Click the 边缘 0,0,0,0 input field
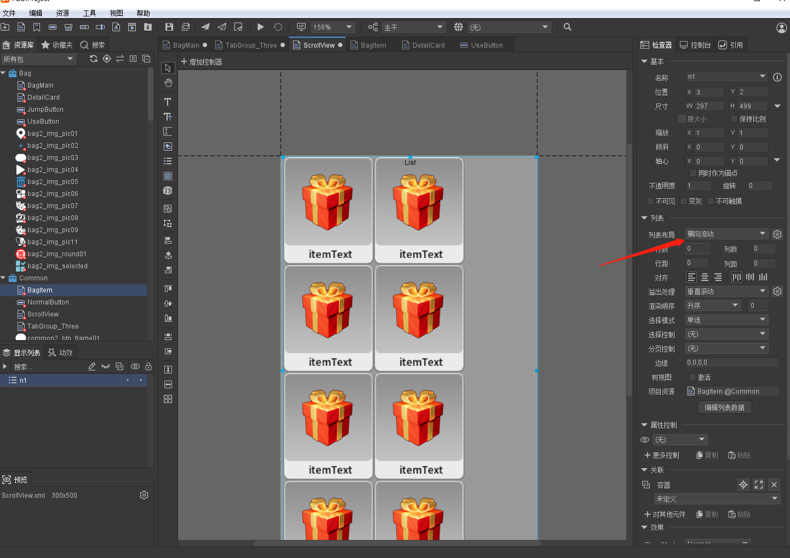 (x=732, y=363)
